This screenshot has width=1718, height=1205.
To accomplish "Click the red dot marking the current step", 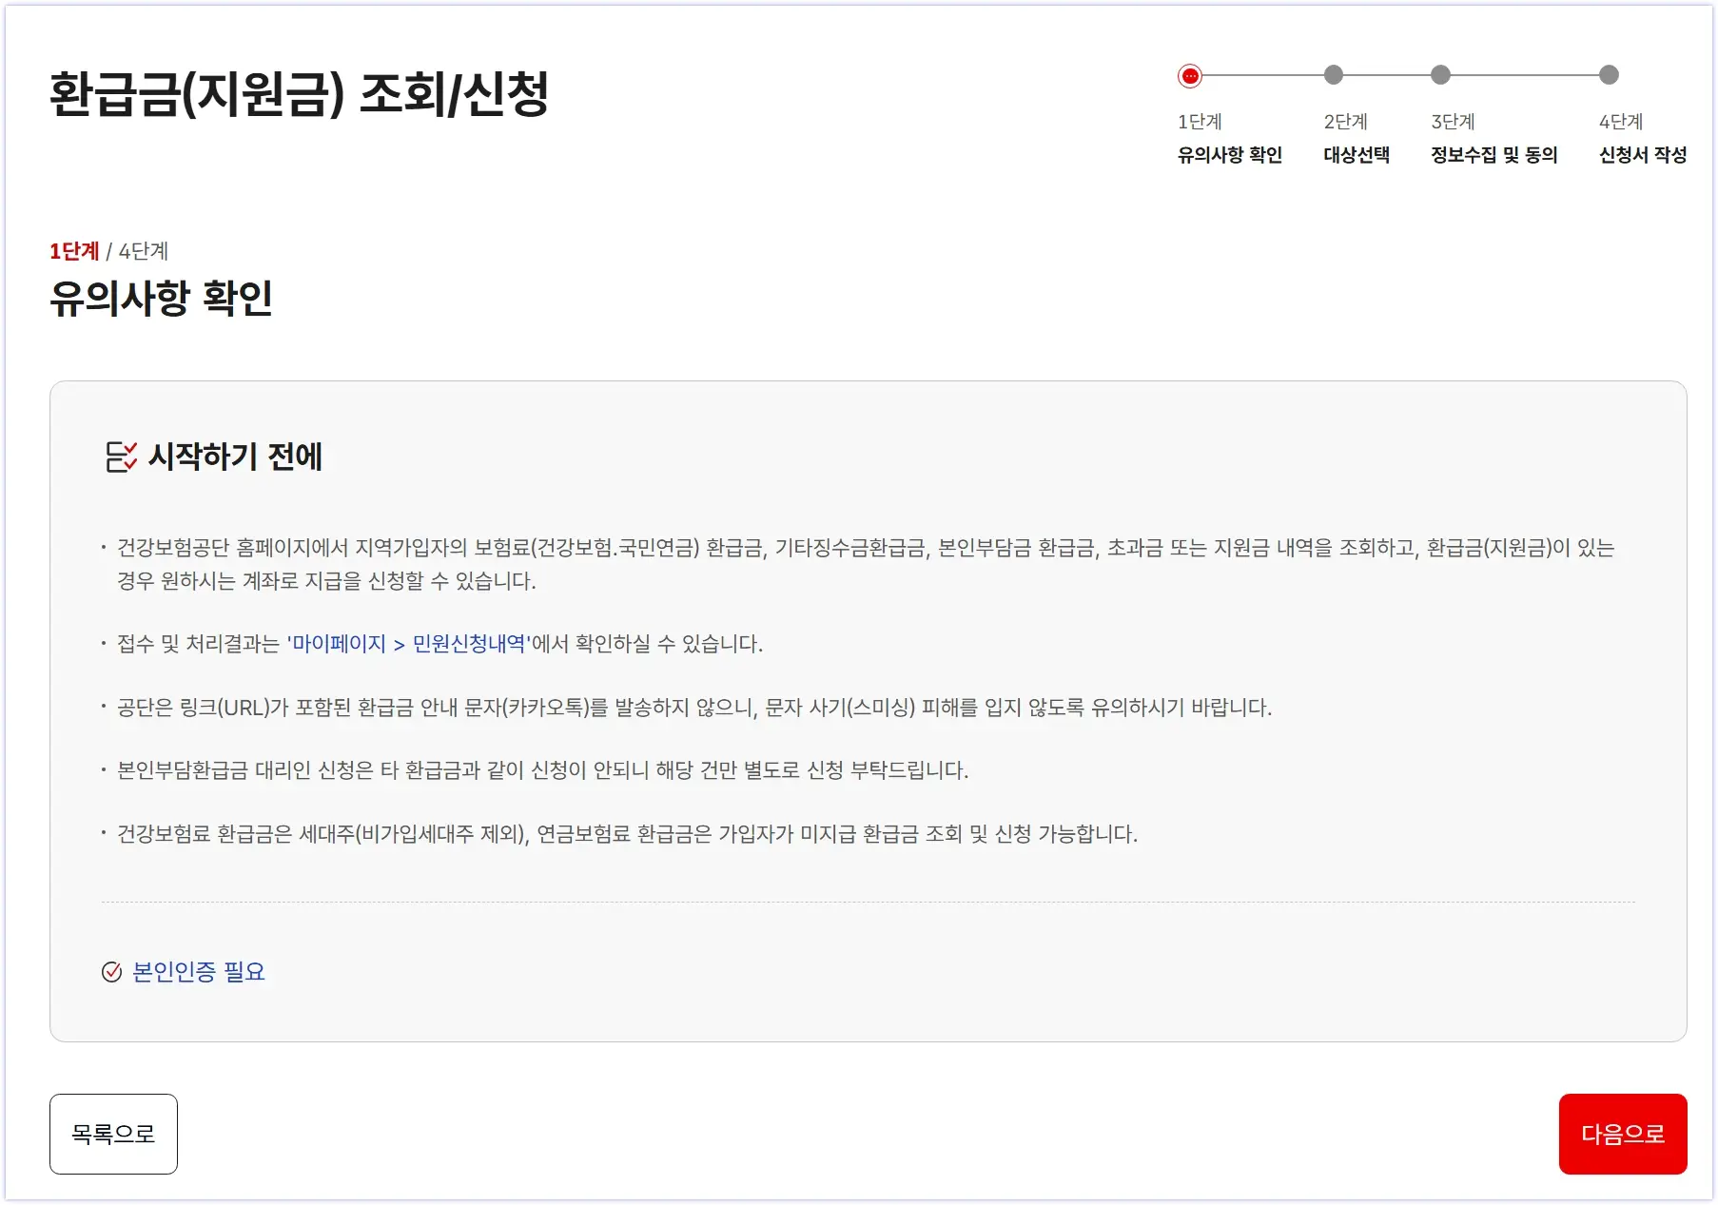I will pyautogui.click(x=1188, y=74).
